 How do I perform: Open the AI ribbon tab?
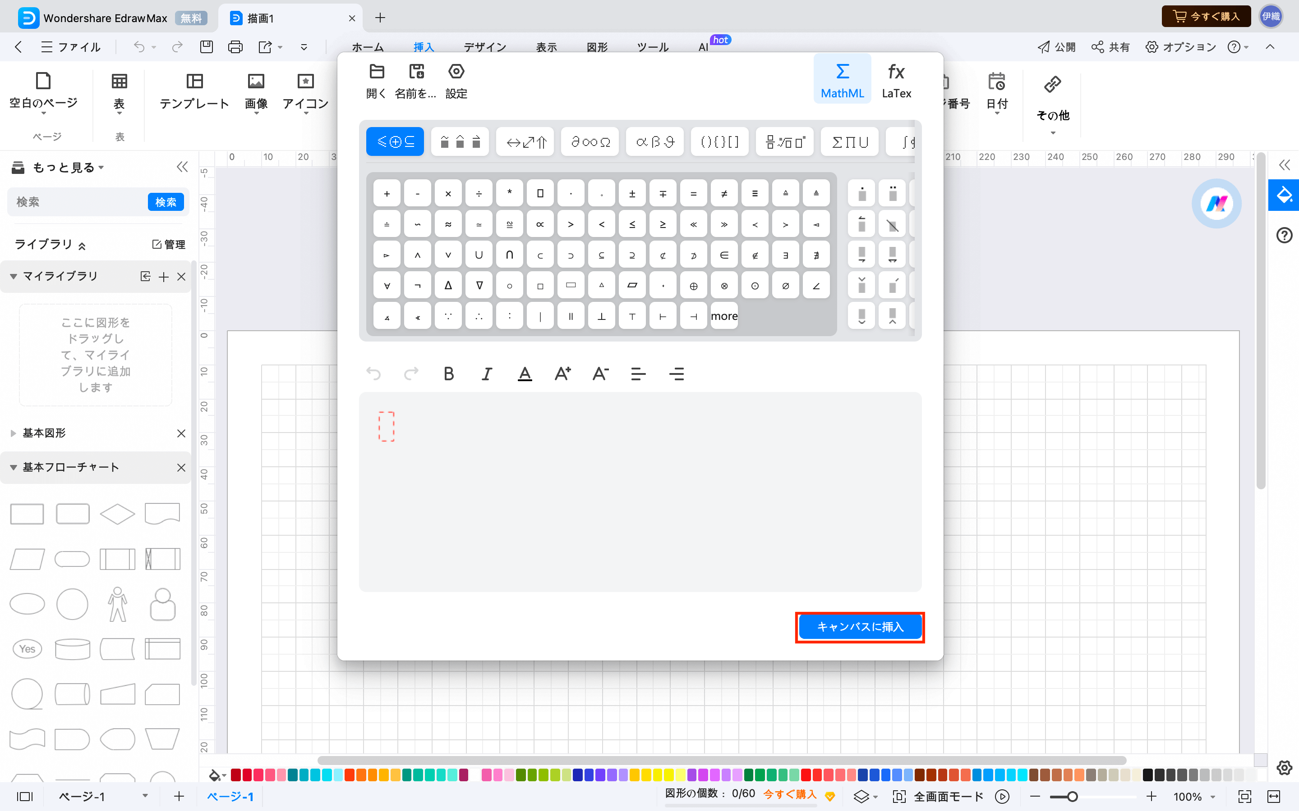click(703, 47)
